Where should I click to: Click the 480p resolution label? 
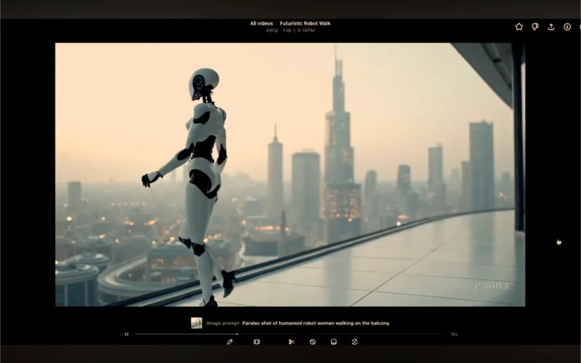272,30
